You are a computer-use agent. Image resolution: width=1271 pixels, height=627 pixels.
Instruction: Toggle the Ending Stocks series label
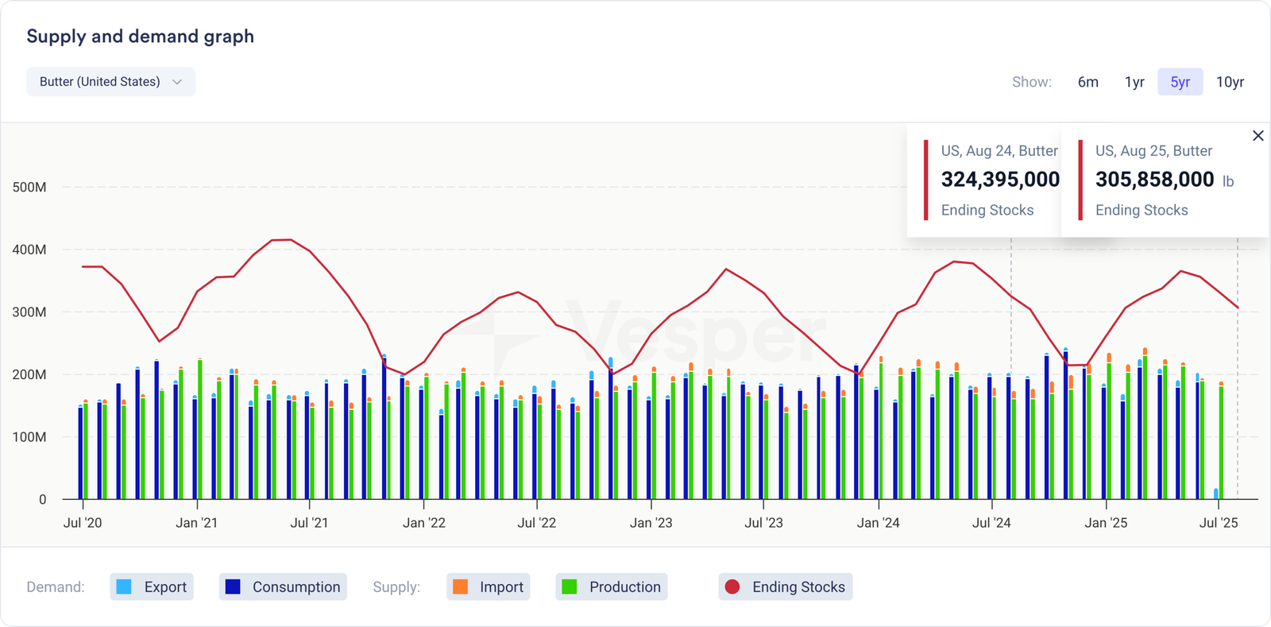pos(798,586)
